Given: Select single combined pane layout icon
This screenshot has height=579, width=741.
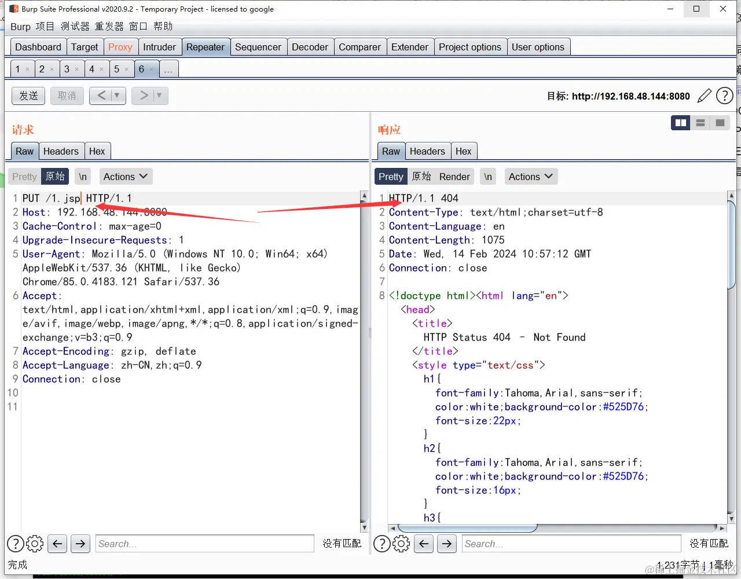Looking at the screenshot, I should [x=720, y=123].
